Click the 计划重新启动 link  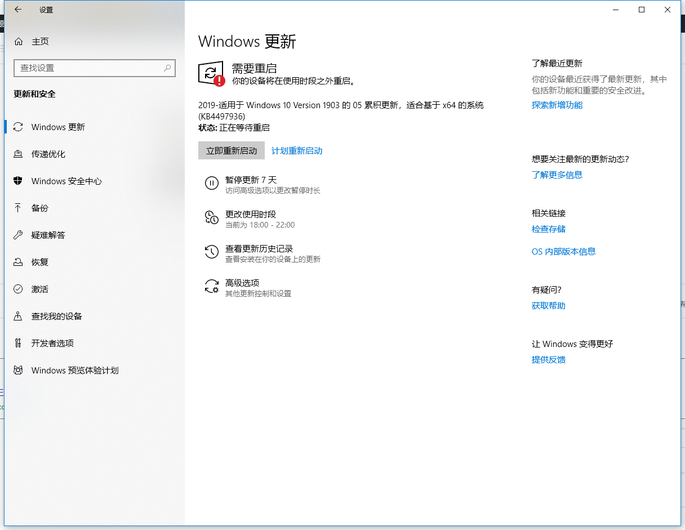pos(297,151)
